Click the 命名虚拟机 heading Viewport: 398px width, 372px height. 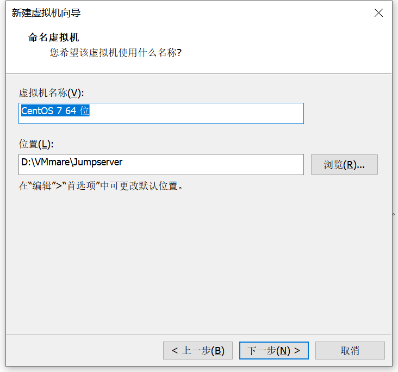pos(54,38)
